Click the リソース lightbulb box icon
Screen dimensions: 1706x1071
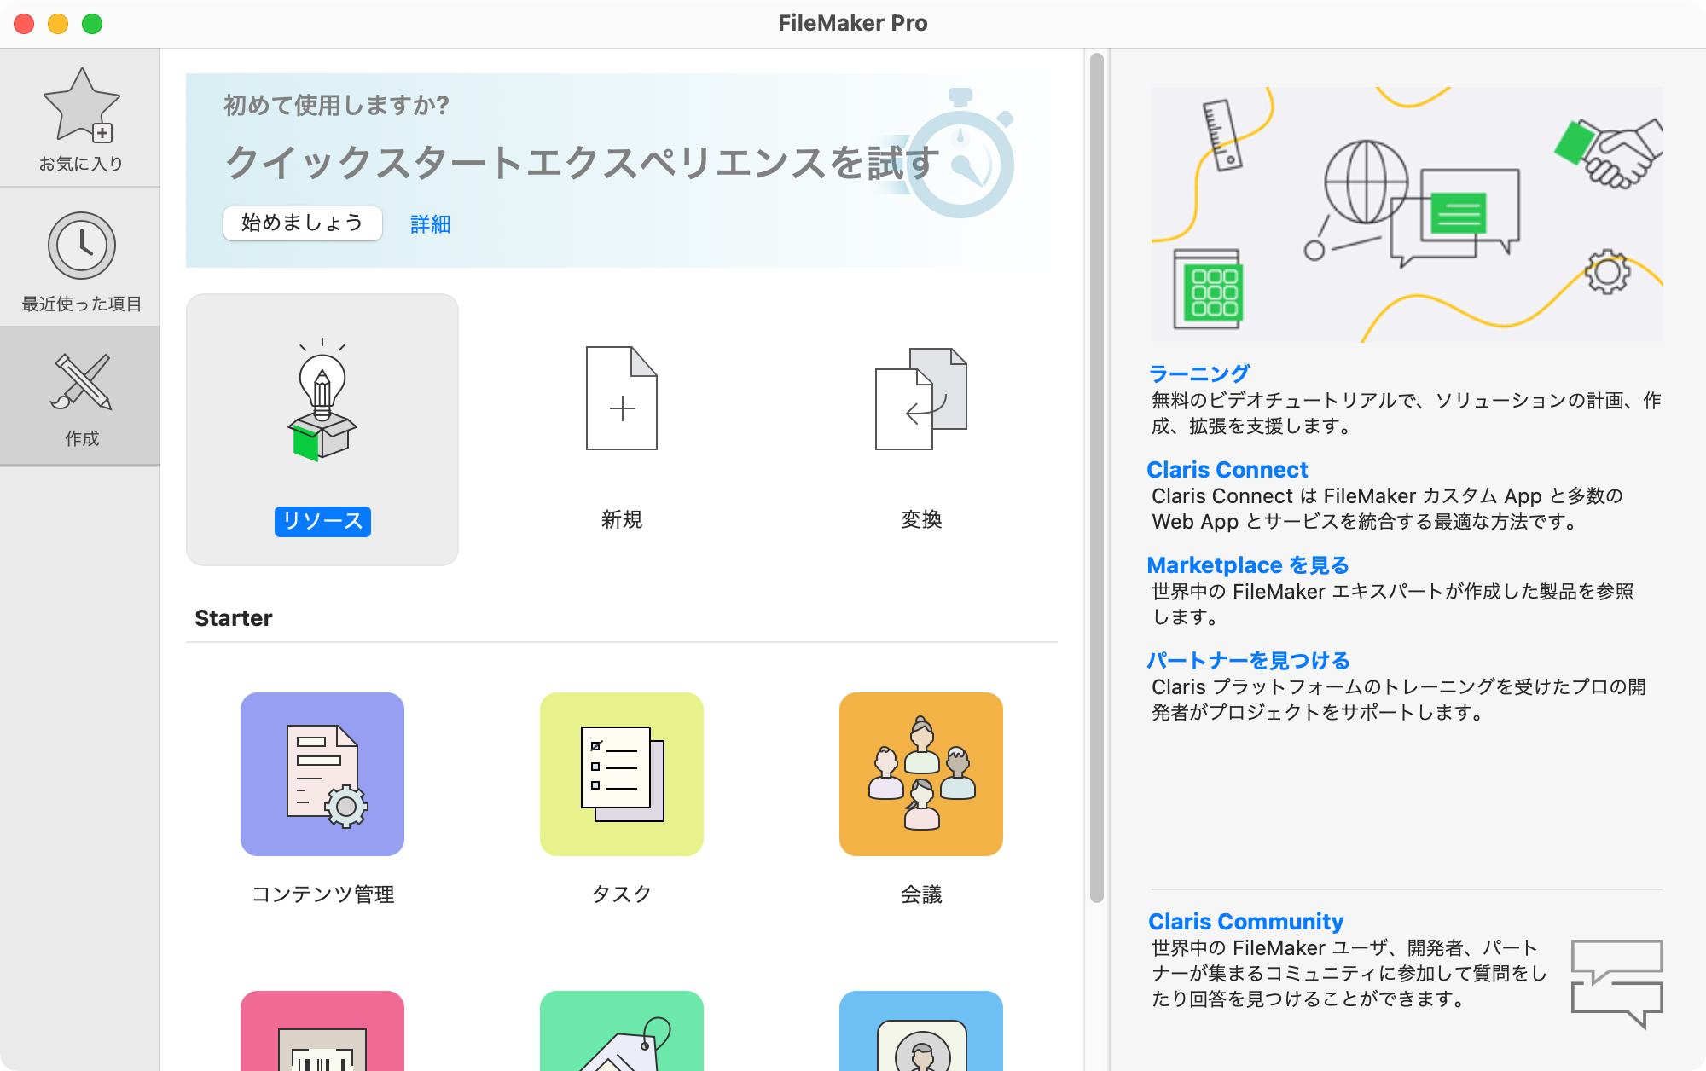322,400
